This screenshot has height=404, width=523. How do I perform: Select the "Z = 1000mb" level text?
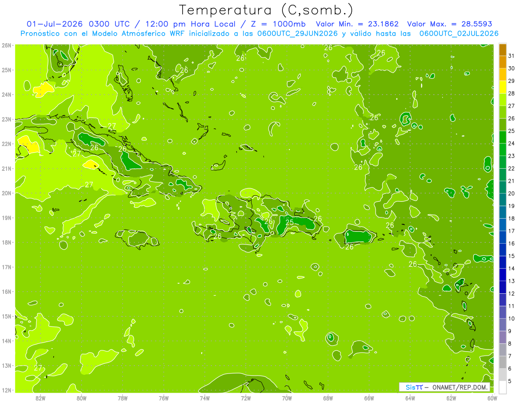coord(278,24)
